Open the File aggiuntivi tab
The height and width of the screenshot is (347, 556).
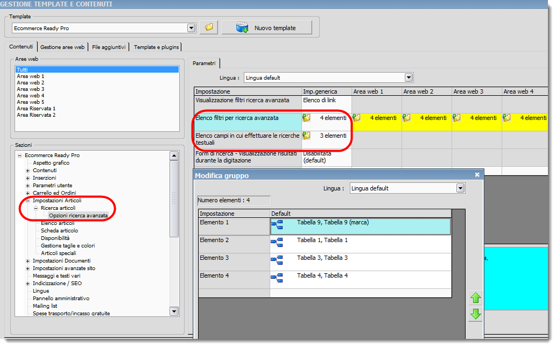(109, 47)
